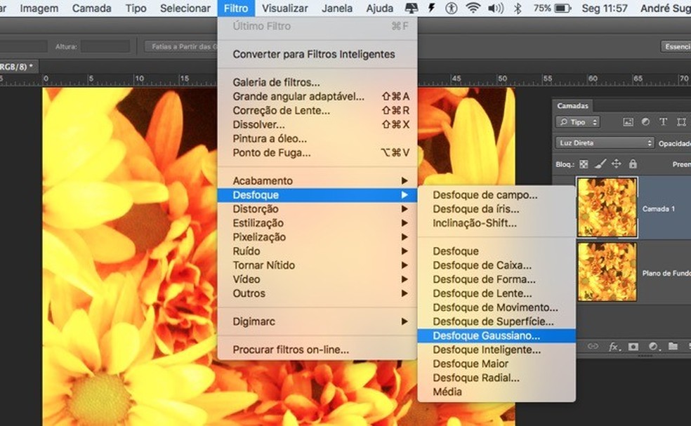Select Desfoque Maior filter
Screen dimensions: 691x426
(496, 364)
